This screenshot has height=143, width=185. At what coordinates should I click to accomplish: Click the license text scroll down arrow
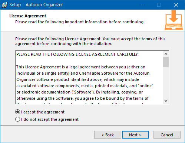(x=166, y=101)
